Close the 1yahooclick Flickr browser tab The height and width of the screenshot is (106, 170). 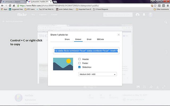[x=51, y=2]
